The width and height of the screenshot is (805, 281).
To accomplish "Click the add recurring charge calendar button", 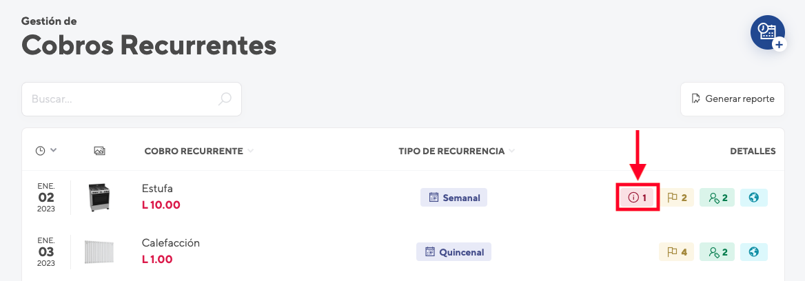I will tap(768, 33).
